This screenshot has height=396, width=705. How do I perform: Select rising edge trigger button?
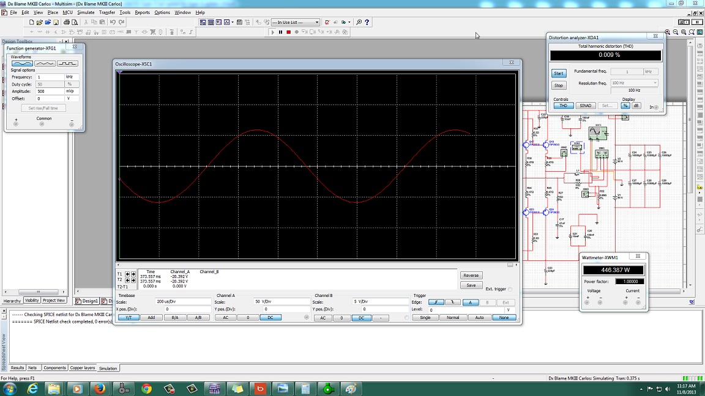click(x=436, y=302)
